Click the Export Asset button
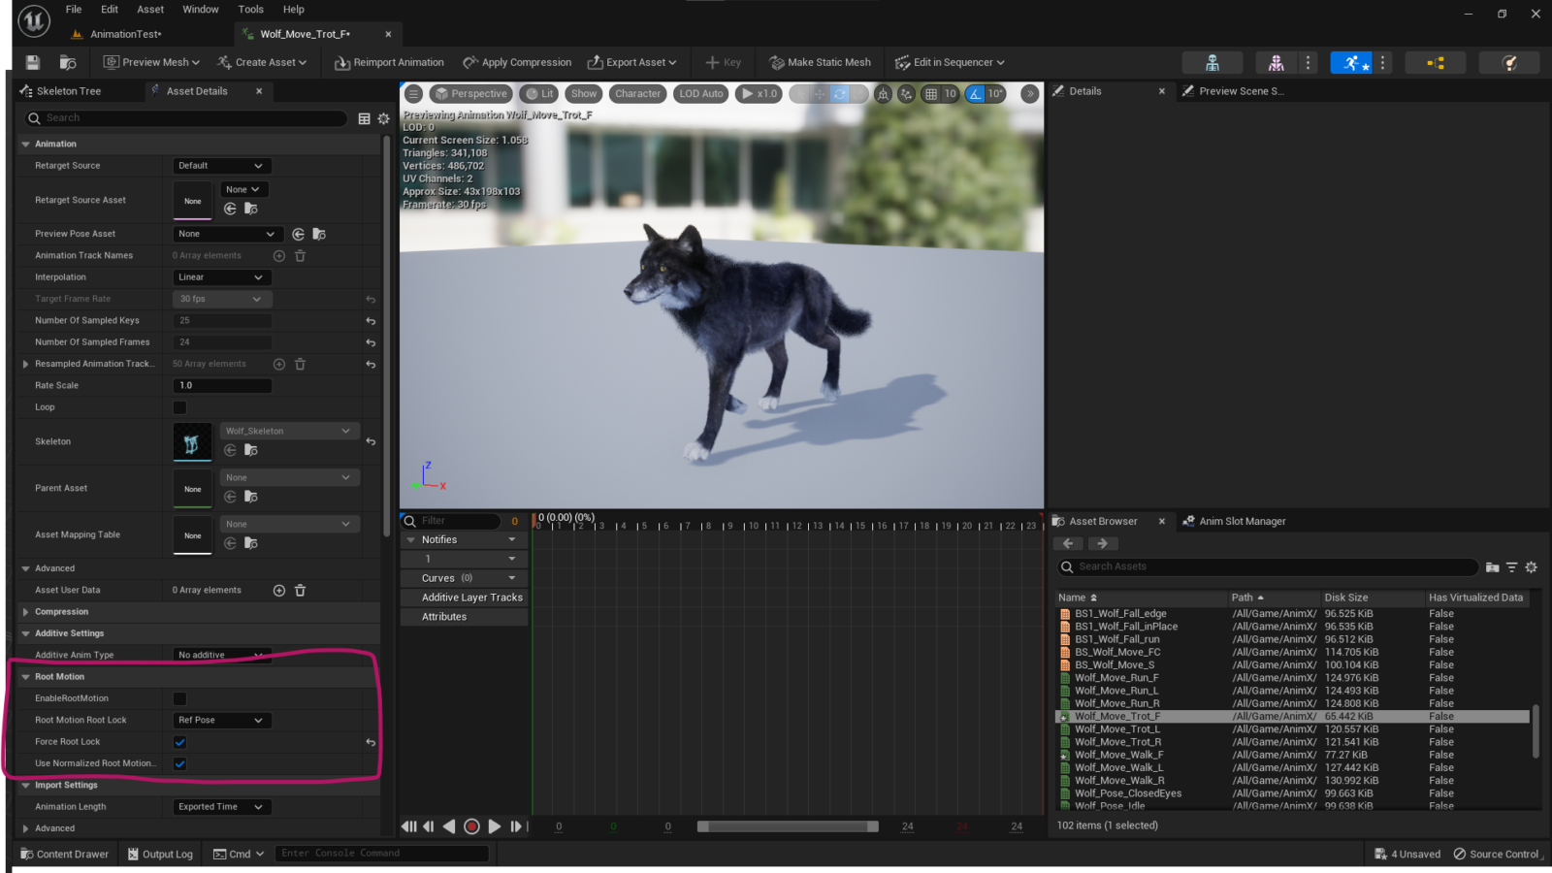Screen dimensions: 1552x873 click(631, 62)
